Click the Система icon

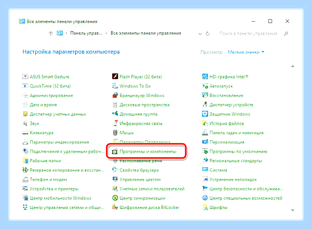point(205,170)
